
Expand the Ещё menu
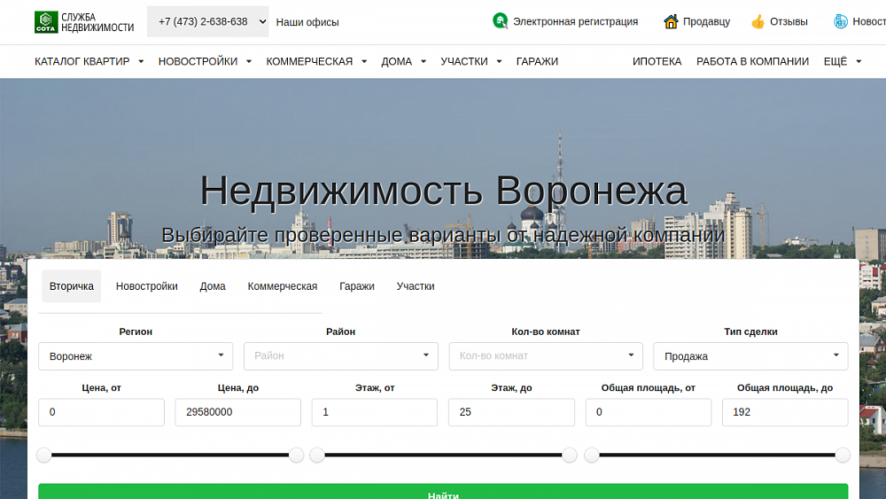pyautogui.click(x=842, y=61)
